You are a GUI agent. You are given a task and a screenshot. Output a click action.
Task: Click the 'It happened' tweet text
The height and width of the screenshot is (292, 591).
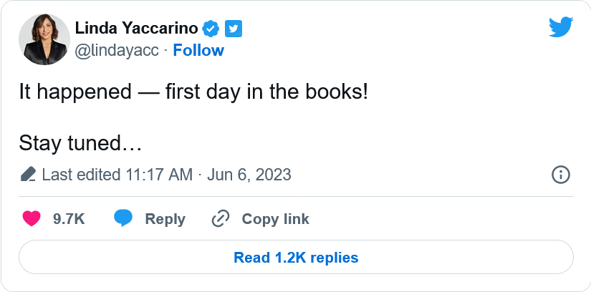point(193,94)
